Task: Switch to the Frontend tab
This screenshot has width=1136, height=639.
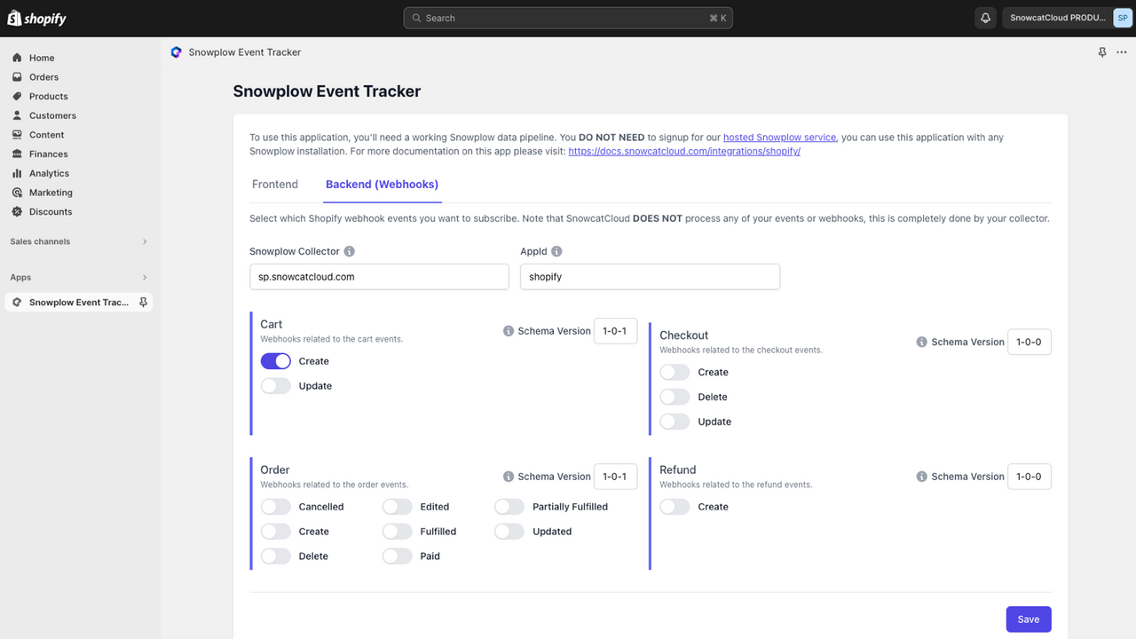Action: pyautogui.click(x=274, y=184)
